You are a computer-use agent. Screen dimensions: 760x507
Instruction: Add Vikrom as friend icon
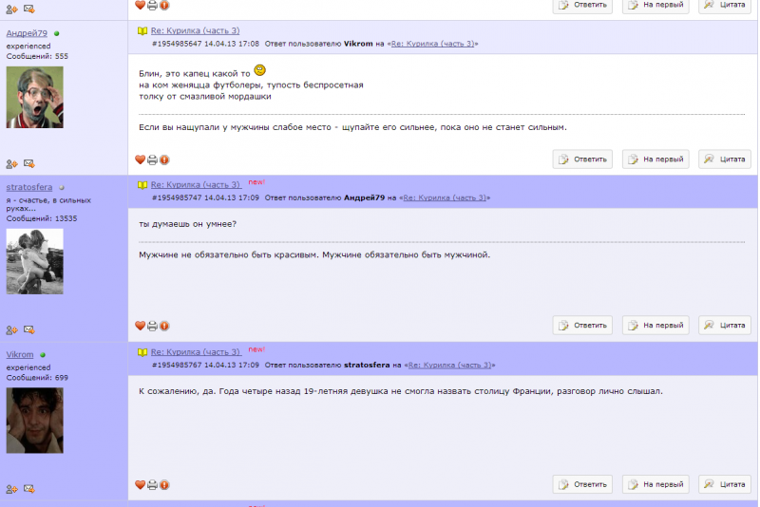pos(11,489)
